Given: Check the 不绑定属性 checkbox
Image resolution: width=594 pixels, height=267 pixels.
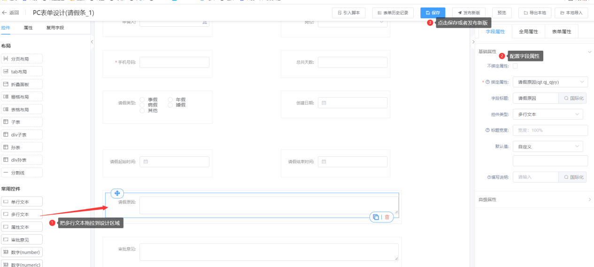Looking at the screenshot, I should (515, 66).
